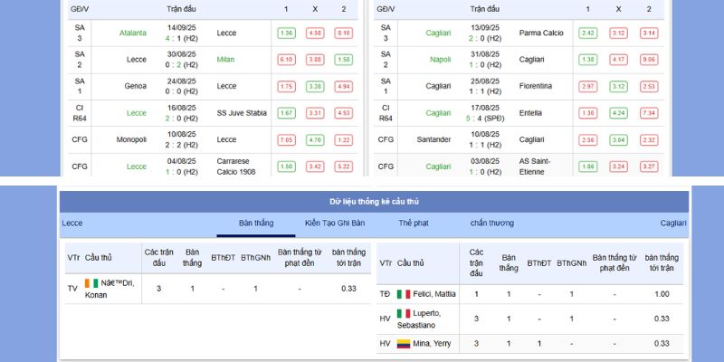Open the Kiến Tạo Ghi Bàn tab
This screenshot has width=724, height=362.
pos(335,223)
